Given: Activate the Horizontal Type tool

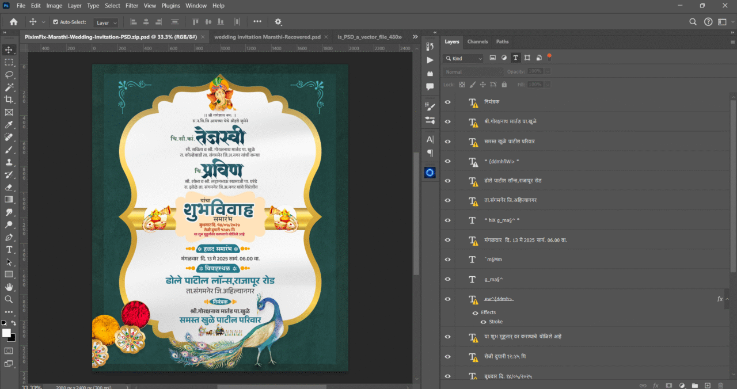Looking at the screenshot, I should coord(8,250).
